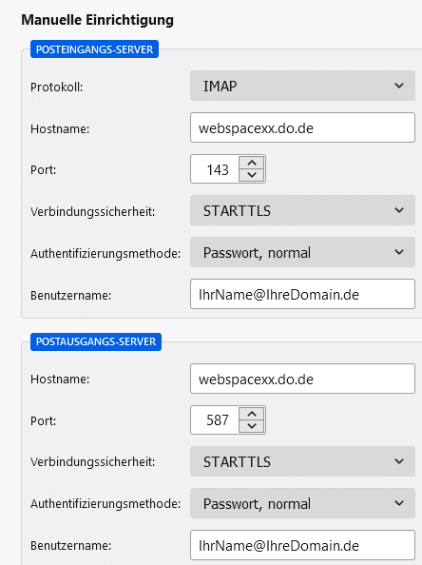
Task: Click the outgoing server Benutzername field
Action: (302, 545)
